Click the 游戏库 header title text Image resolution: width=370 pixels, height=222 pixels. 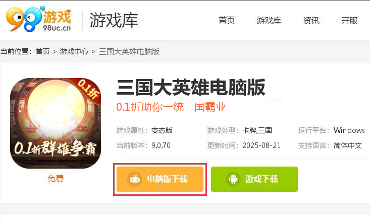click(x=114, y=20)
